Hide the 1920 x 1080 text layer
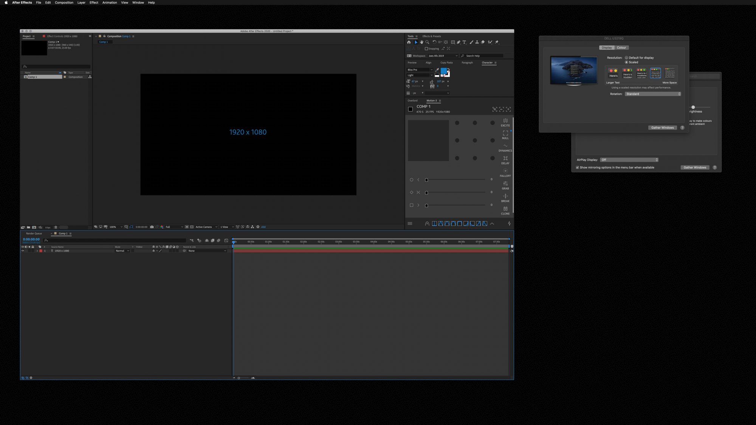This screenshot has width=756, height=425. pos(23,251)
